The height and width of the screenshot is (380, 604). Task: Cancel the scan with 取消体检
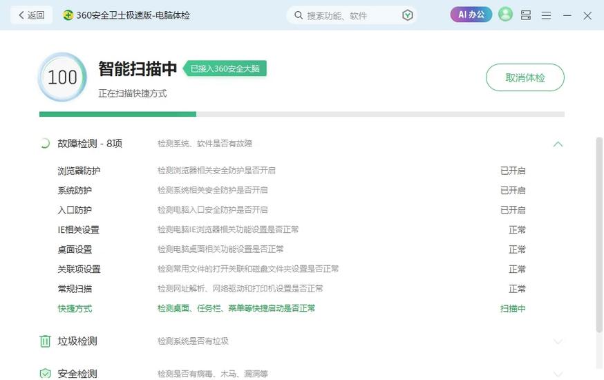pos(525,77)
